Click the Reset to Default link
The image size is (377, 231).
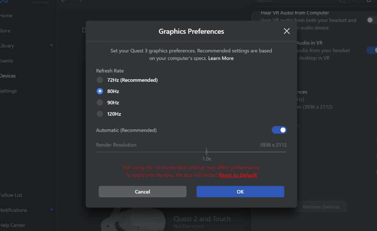tap(238, 175)
